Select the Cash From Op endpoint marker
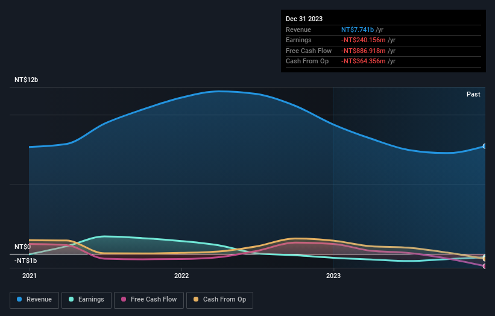Image resolution: width=495 pixels, height=316 pixels. coord(485,259)
